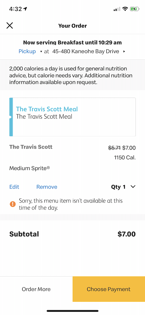Tap the blue tab of the deal card

pos(11,117)
